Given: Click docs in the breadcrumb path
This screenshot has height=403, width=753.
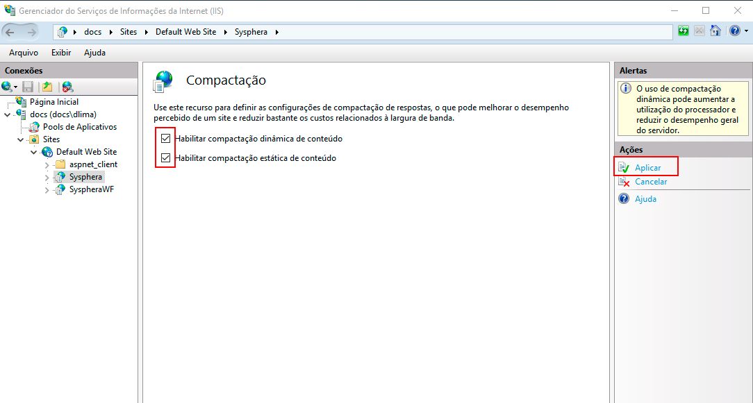Looking at the screenshot, I should (92, 32).
